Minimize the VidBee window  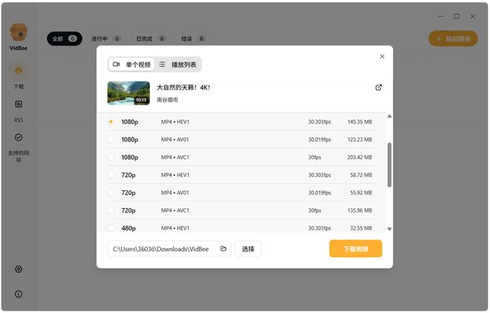pyautogui.click(x=441, y=16)
